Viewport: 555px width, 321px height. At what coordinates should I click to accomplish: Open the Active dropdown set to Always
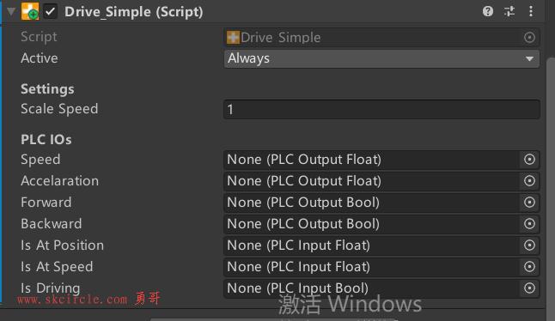point(381,58)
